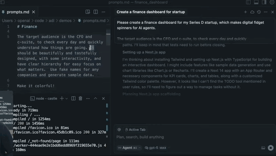This screenshot has height=156, width=276.
Task: Open markdown preview to the side icon
Action: pyautogui.click(x=88, y=12)
